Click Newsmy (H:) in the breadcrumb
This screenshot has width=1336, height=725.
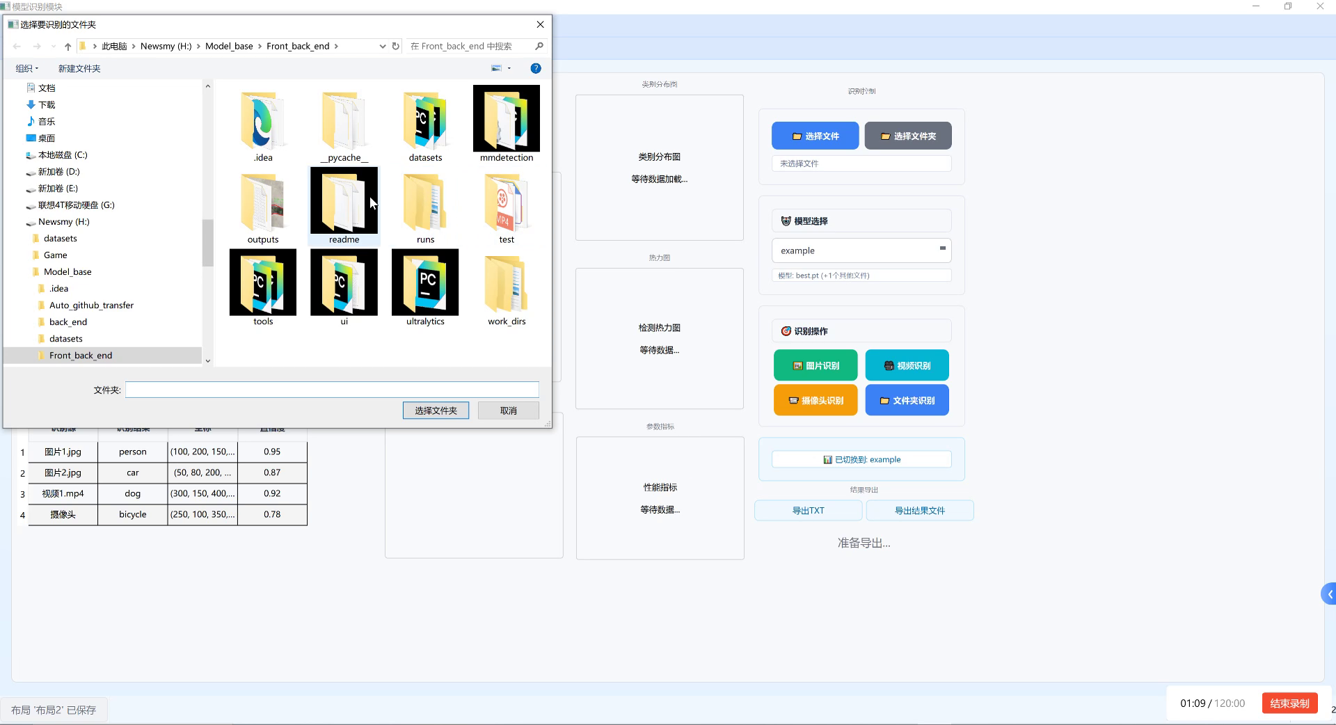coord(166,46)
